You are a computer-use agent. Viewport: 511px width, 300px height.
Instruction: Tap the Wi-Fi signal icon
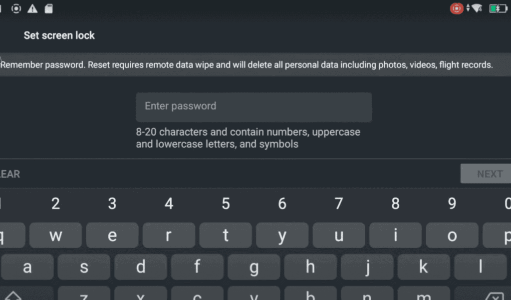(x=478, y=8)
